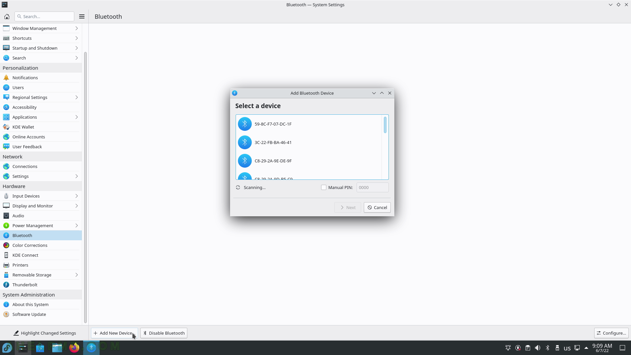Click the About this System info icon

(6, 304)
